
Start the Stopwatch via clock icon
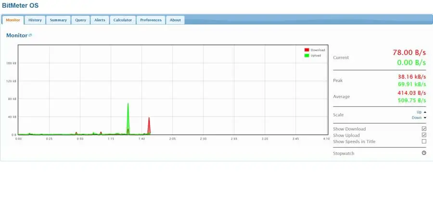coord(424,153)
